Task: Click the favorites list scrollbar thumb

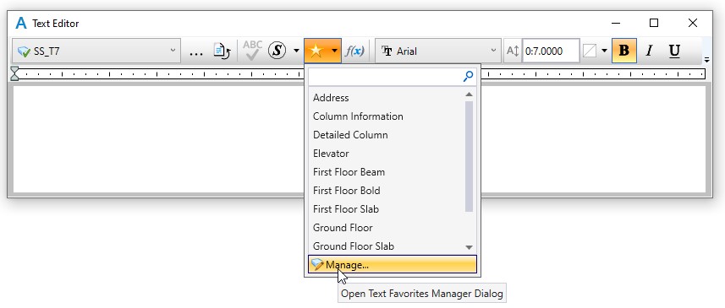Action: 469,156
